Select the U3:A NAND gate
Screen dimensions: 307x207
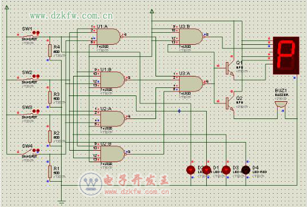[x=191, y=83]
